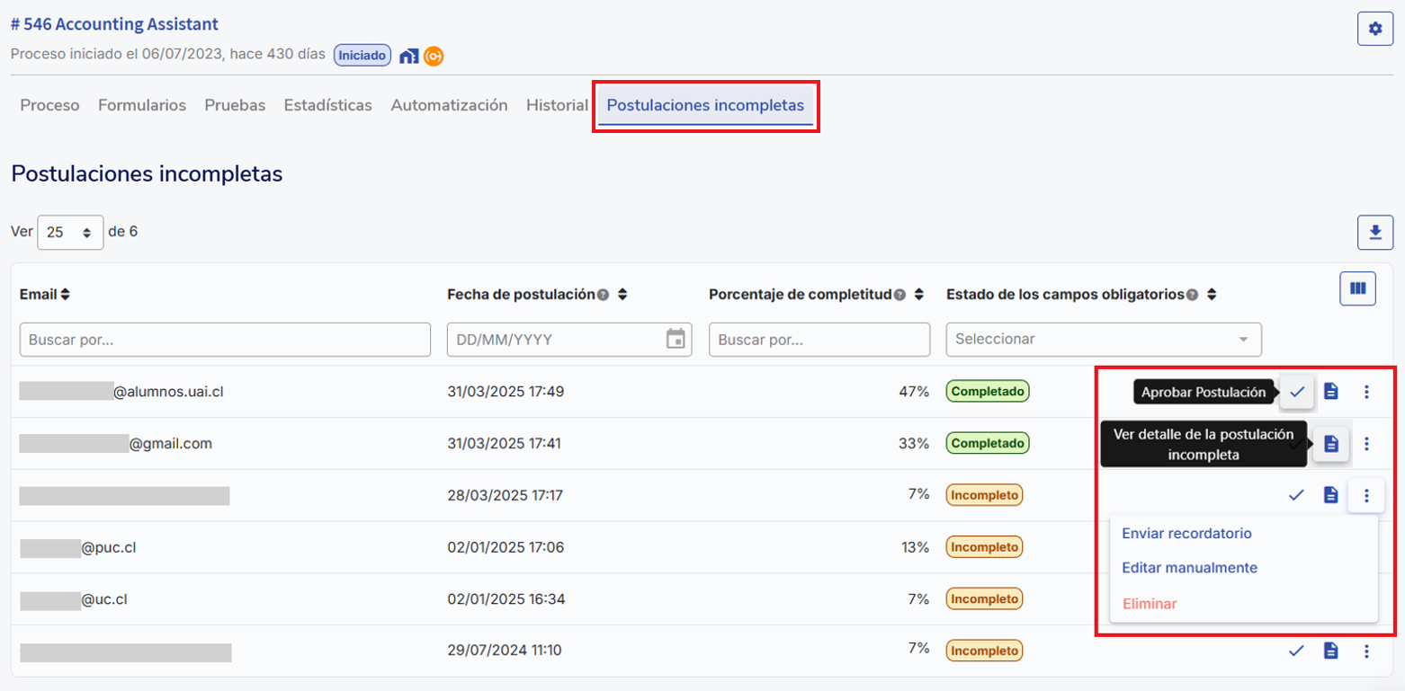Focus the Email search input field
The height and width of the screenshot is (691, 1405).
coord(225,340)
